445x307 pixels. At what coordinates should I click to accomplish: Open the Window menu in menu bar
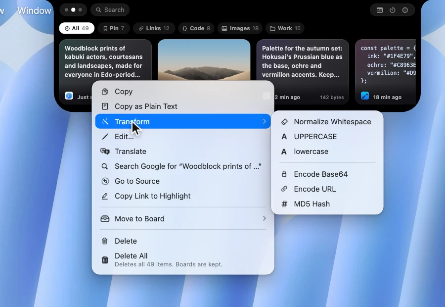[34, 10]
